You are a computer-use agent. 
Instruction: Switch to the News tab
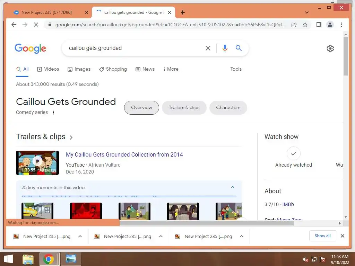point(145,69)
